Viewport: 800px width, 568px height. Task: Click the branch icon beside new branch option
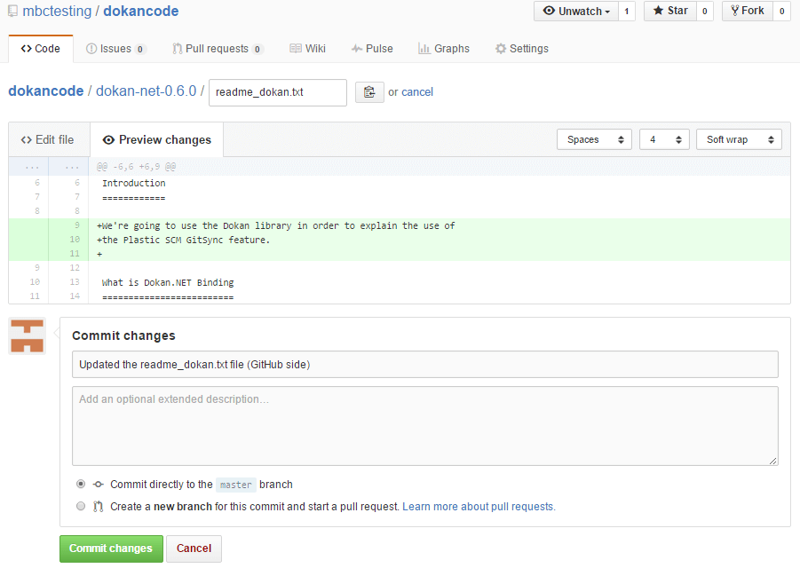click(97, 505)
